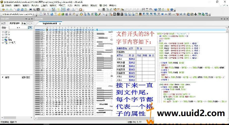Viewport: 229px width, 125px height.
Task: Open the 搜索(S) menu
Action: (x=26, y=5)
